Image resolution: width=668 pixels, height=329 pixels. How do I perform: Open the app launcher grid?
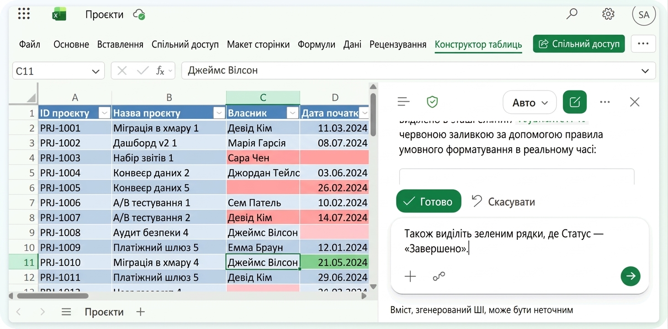24,14
